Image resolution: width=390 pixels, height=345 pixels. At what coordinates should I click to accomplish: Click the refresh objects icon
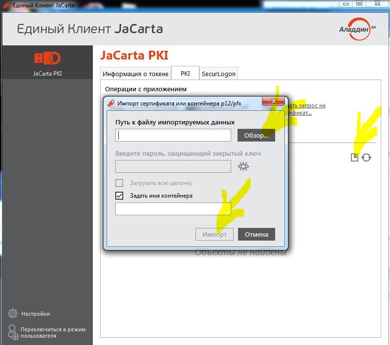[367, 157]
